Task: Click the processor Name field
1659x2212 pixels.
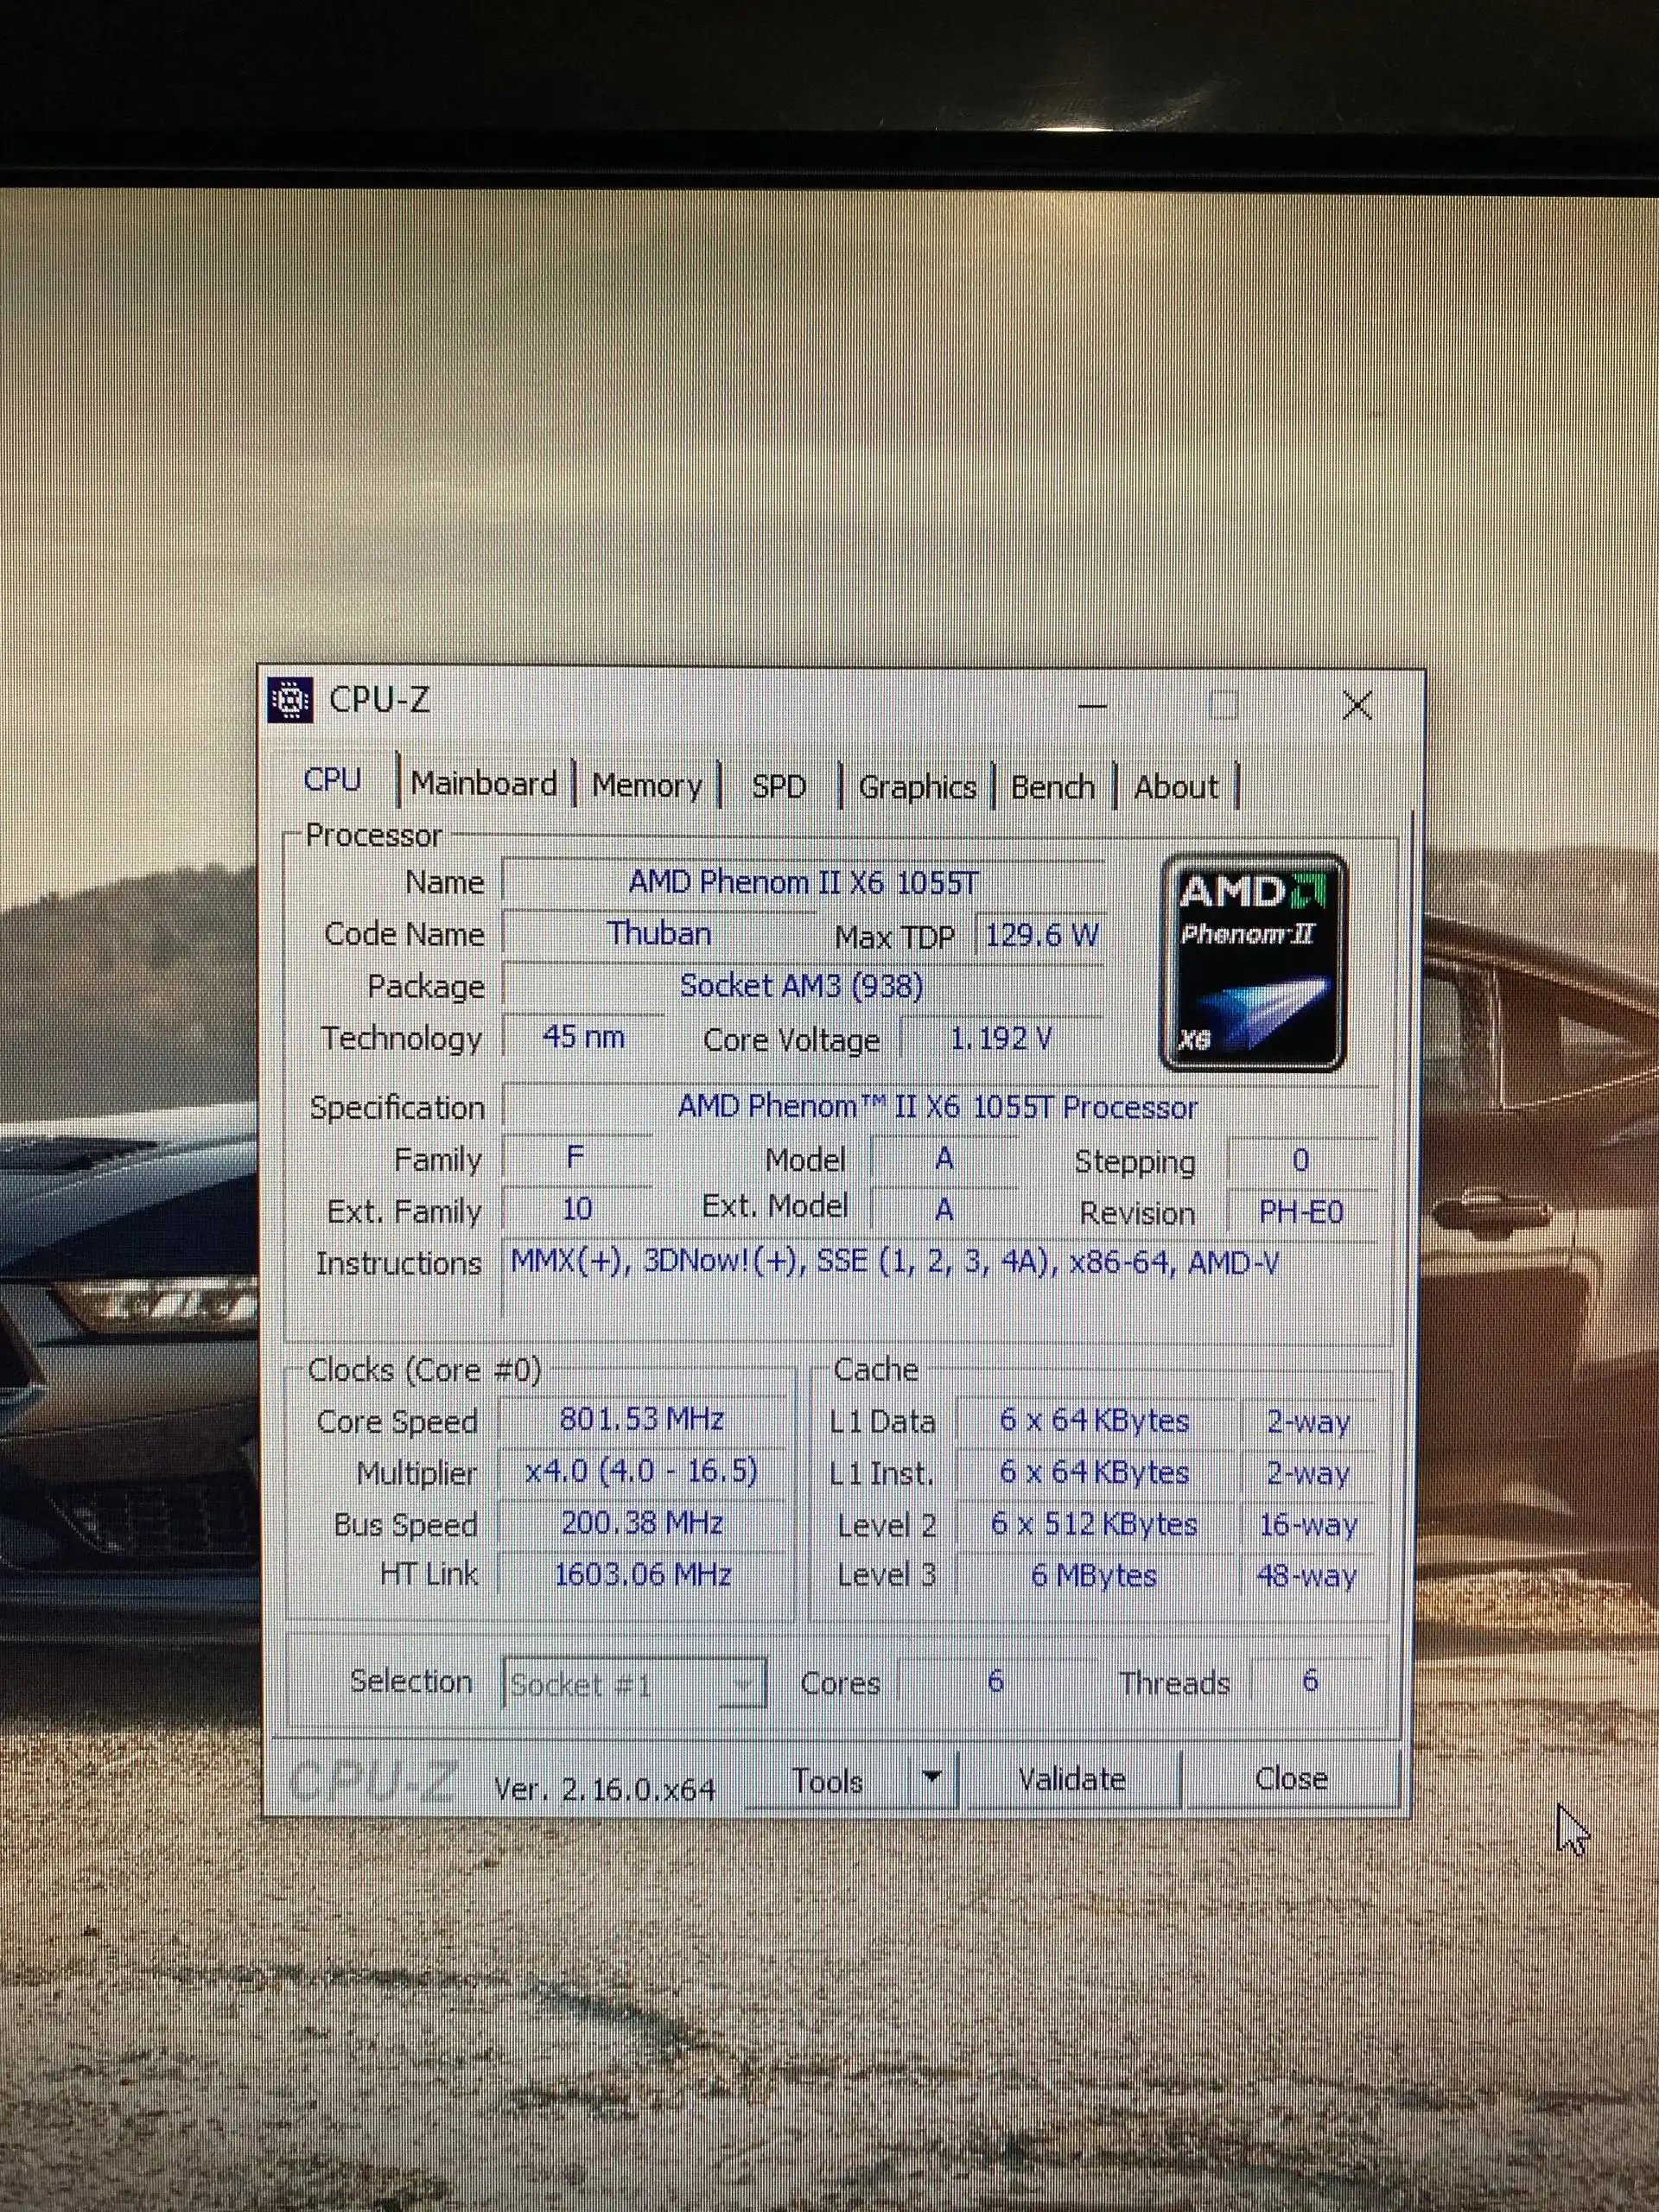Action: tap(800, 882)
